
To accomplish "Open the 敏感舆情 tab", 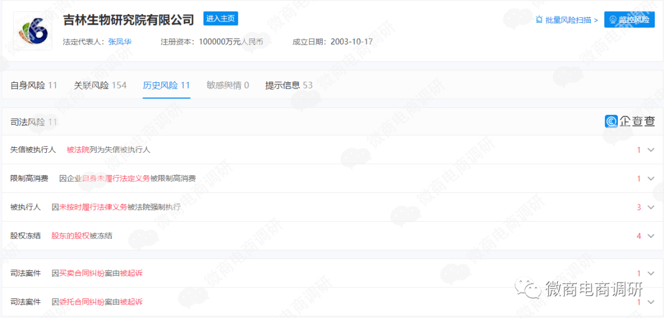I will point(228,85).
